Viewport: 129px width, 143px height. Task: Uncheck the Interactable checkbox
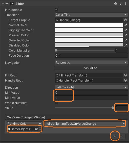click(56, 10)
